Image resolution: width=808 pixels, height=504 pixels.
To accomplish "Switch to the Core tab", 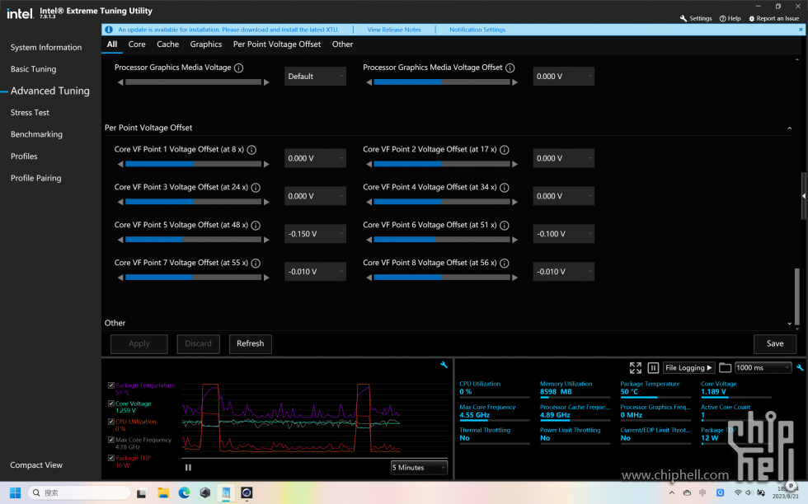I will (x=137, y=44).
